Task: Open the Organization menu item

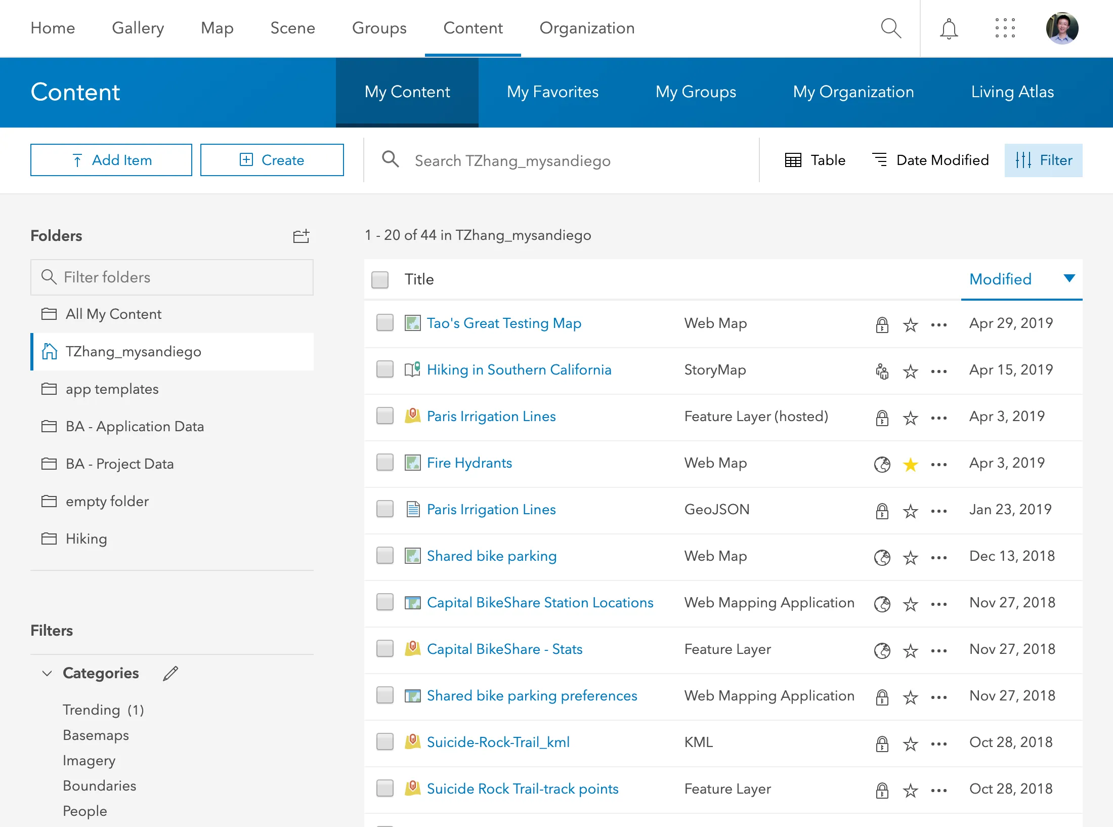Action: (587, 28)
